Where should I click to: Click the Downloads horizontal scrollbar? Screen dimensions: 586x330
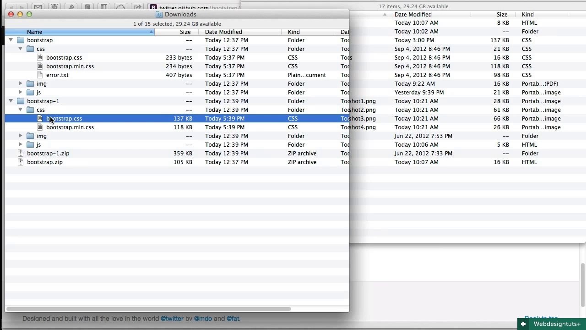click(x=149, y=308)
